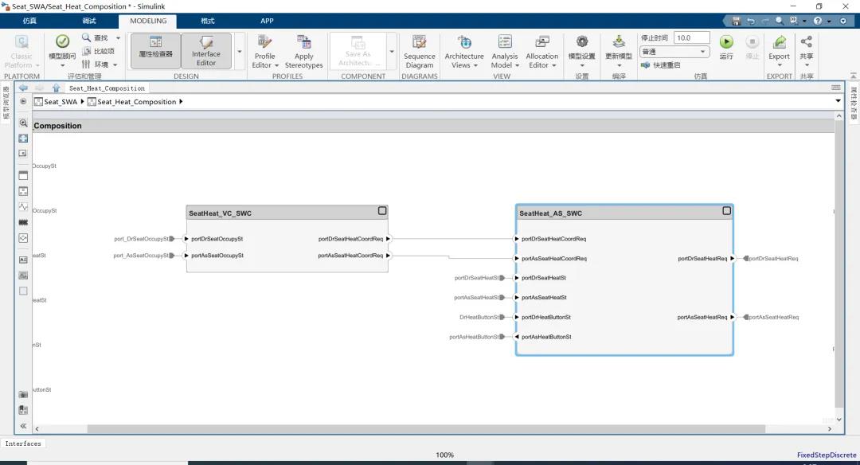Screen dimensions: 860x465
Task: Navigate up to the parent architecture
Action: pyautogui.click(x=56, y=88)
